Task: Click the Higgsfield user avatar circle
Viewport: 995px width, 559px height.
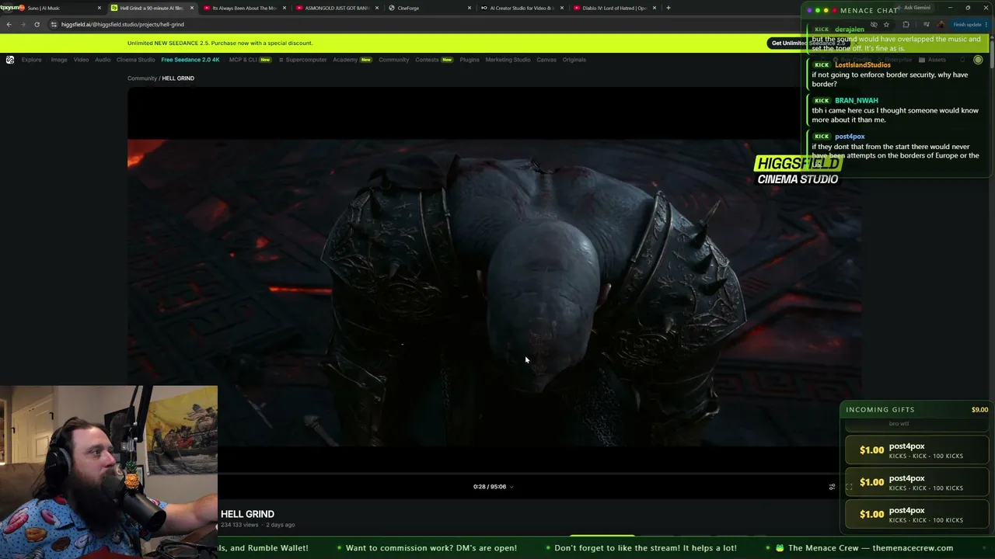Action: coord(978,60)
